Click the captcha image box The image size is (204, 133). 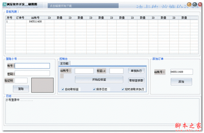(x=42, y=85)
